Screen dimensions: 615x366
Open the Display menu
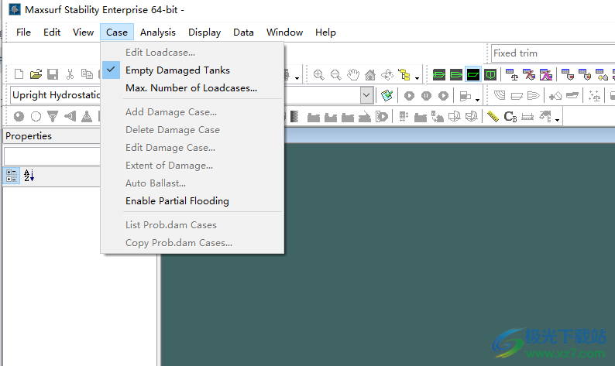coord(204,32)
